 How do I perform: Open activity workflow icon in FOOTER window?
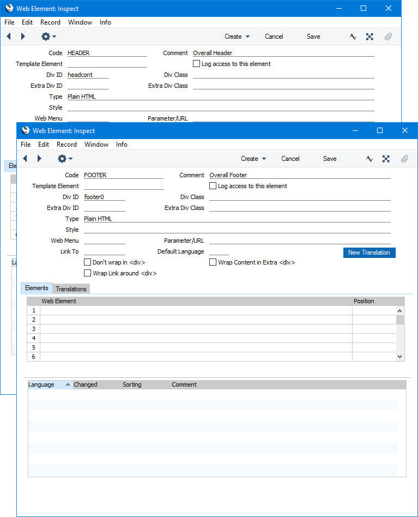369,159
